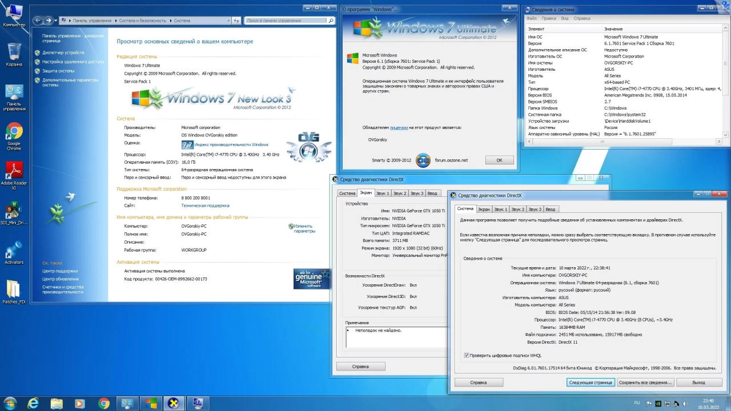This screenshot has height=411, width=731.
Task: Click the genuine Microsoft software badge
Action: (311, 279)
